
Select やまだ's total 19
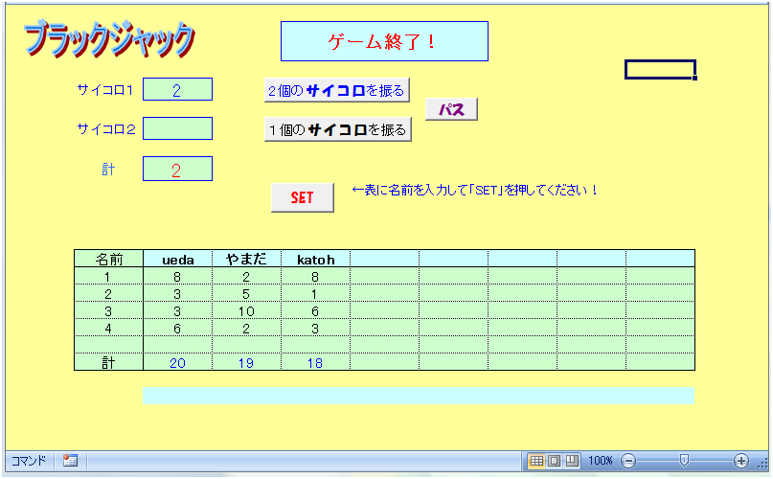246,361
